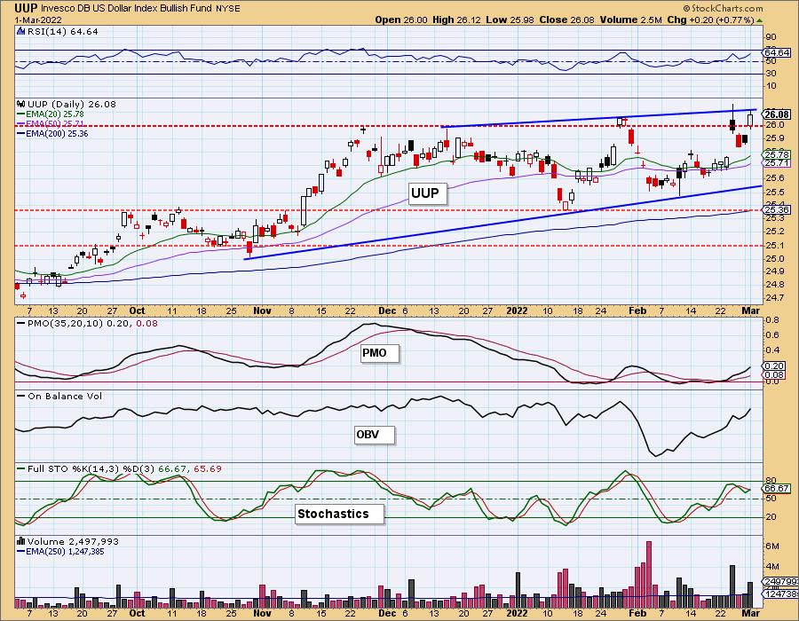Click the 1-Mar-2022 date label
Image resolution: width=799 pixels, height=621 pixels.
pyautogui.click(x=39, y=20)
